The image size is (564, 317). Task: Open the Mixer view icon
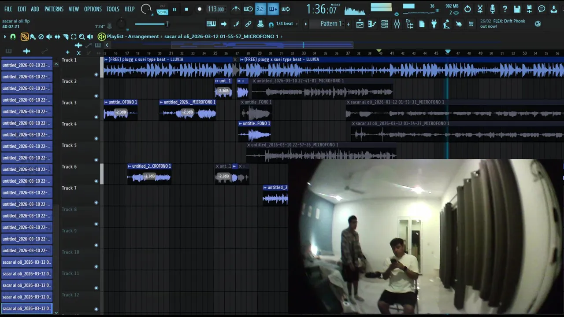(x=397, y=24)
